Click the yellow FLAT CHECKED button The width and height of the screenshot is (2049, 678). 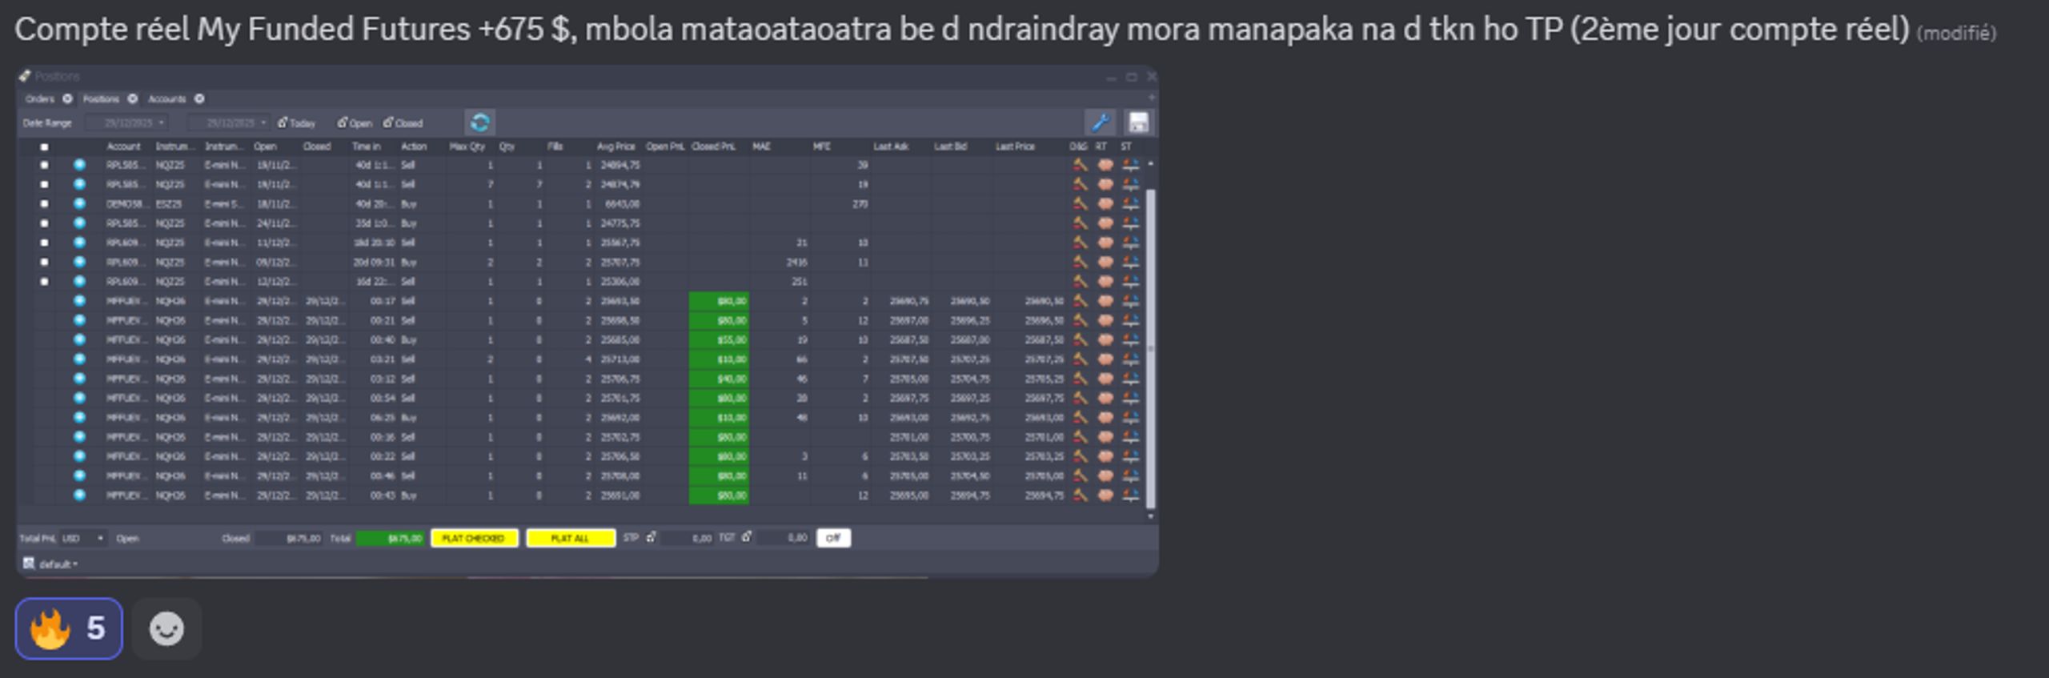coord(474,538)
